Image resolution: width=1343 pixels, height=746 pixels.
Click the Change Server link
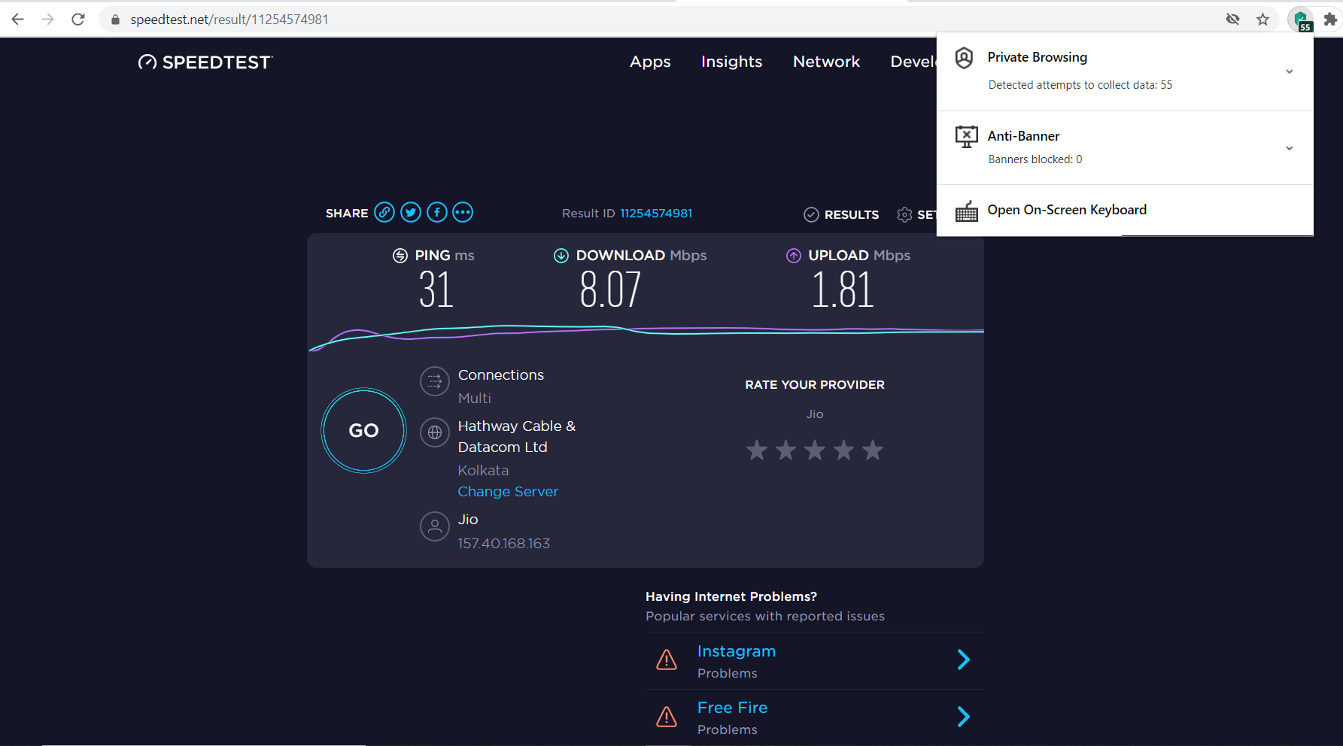[x=508, y=492]
